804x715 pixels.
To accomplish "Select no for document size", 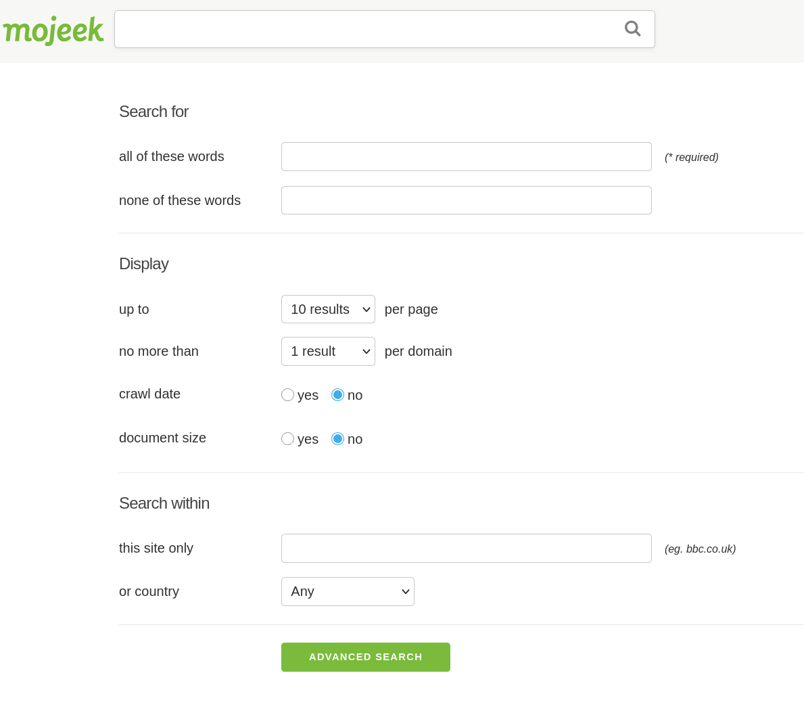I will click(337, 439).
